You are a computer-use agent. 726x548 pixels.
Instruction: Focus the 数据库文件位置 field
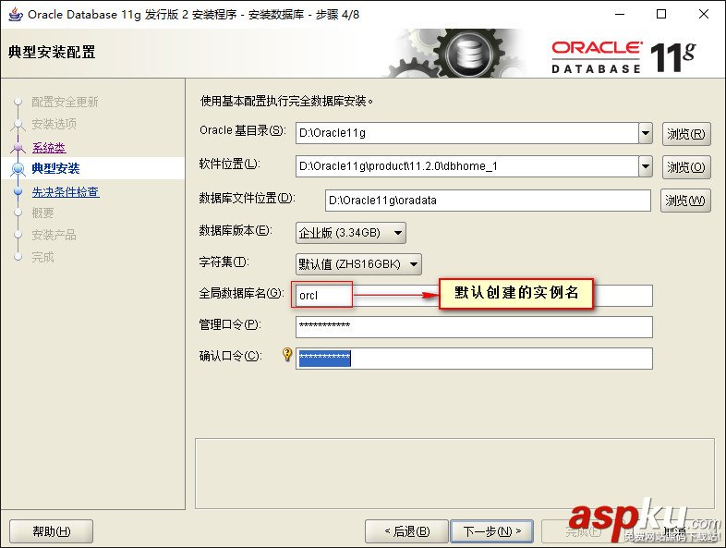coord(488,201)
